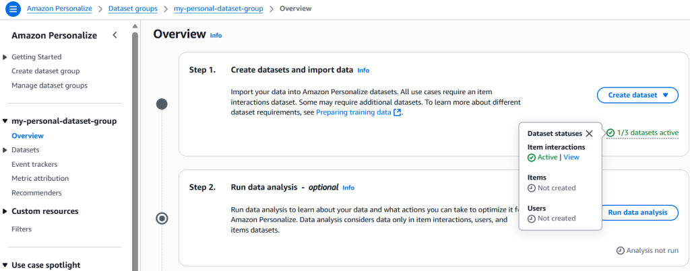Select Manage dataset groups in sidebar
Screen dimensions: 690x271
[x=49, y=85]
